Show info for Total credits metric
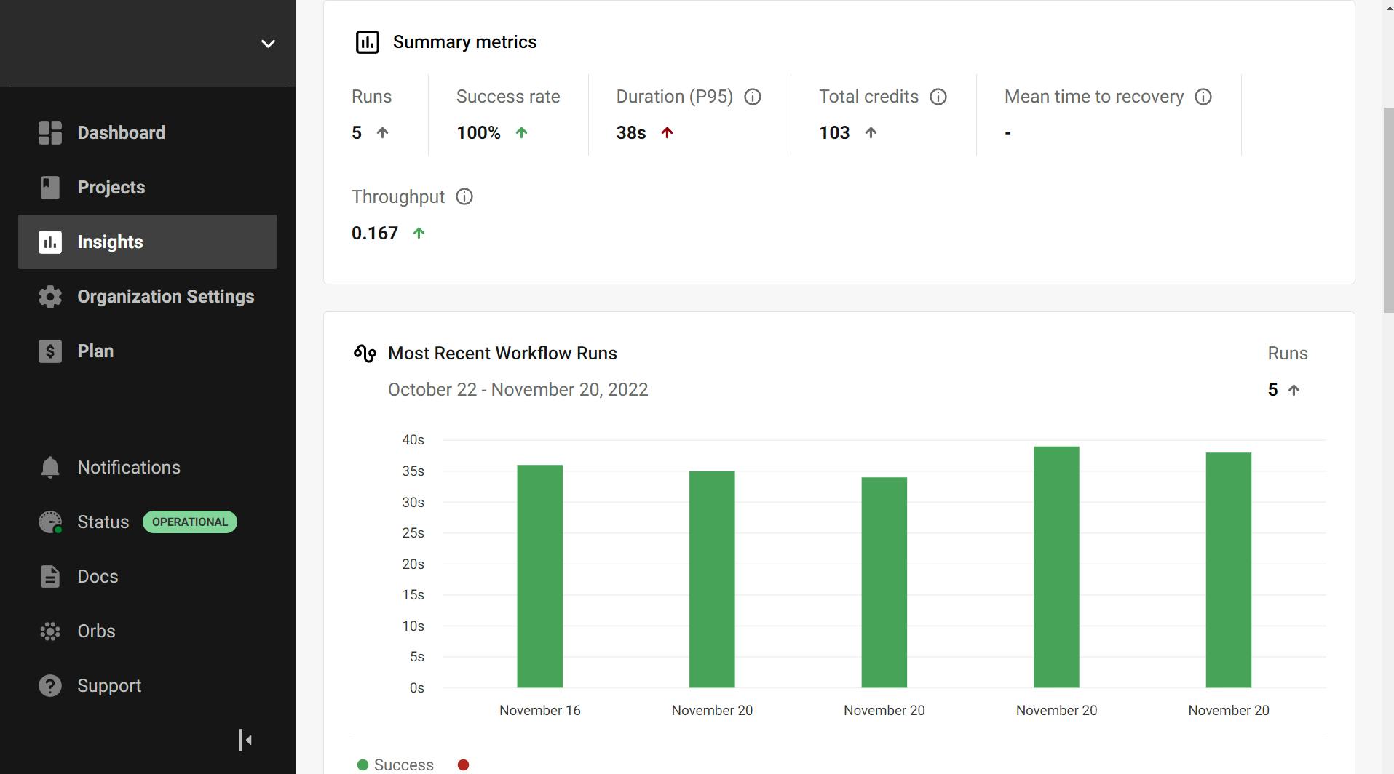 (938, 97)
